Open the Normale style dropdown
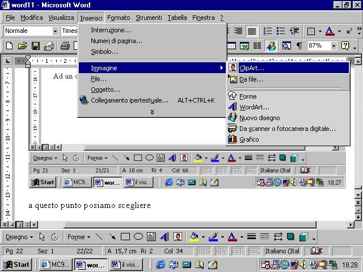This screenshot has height=272, width=363. pos(55,31)
